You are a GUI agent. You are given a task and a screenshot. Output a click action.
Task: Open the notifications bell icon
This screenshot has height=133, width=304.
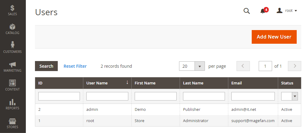click(263, 11)
